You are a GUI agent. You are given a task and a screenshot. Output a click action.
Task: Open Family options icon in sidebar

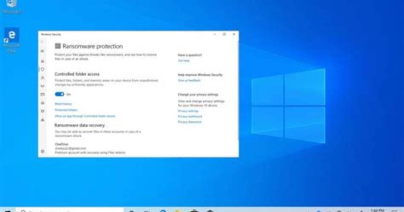click(x=43, y=120)
